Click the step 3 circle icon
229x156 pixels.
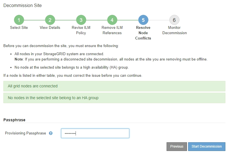click(81, 20)
